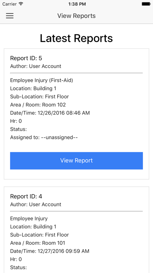Select the View Reports header title
153x273 pixels.
point(76,16)
